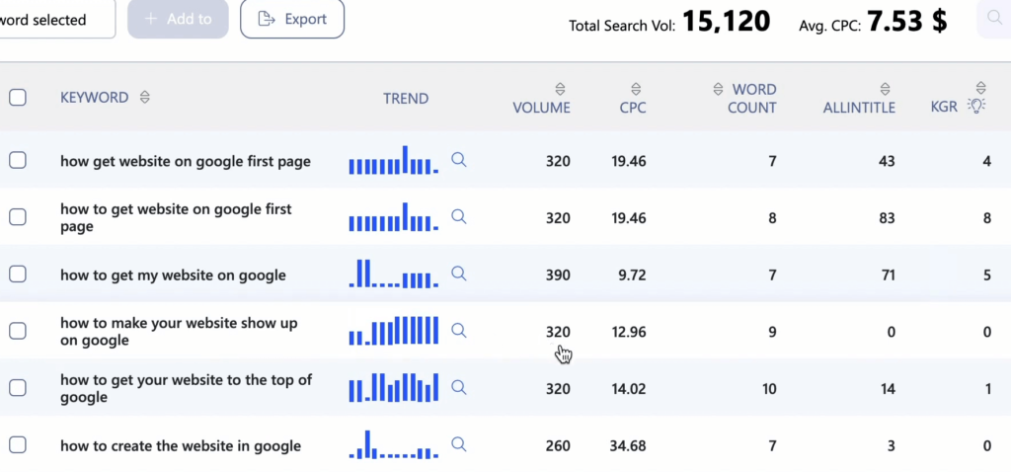
Task: Open trend chart for 'how get website on google first page'
Action: coord(393,160)
